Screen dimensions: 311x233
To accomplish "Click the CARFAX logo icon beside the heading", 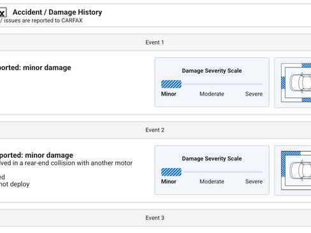I will [x=3, y=13].
